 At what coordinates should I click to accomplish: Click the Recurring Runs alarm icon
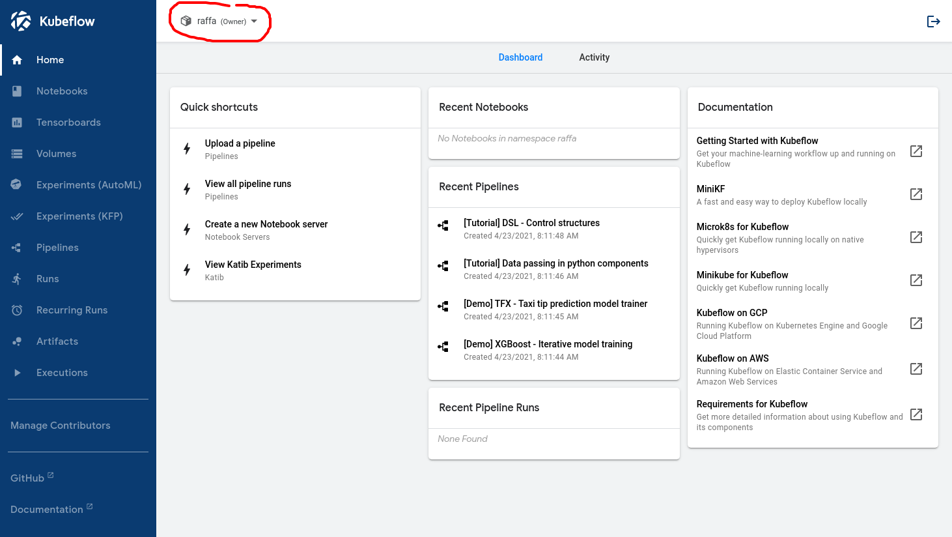[x=17, y=310]
